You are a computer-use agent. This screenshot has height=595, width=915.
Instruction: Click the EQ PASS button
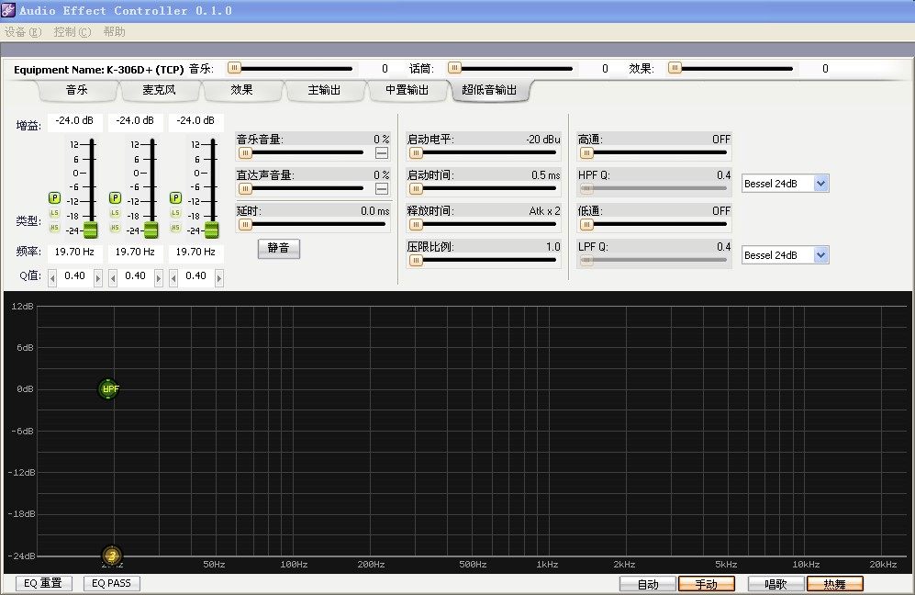point(111,583)
